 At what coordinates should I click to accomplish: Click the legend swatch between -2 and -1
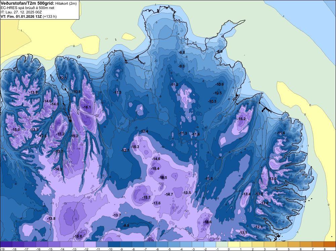(210, 244)
